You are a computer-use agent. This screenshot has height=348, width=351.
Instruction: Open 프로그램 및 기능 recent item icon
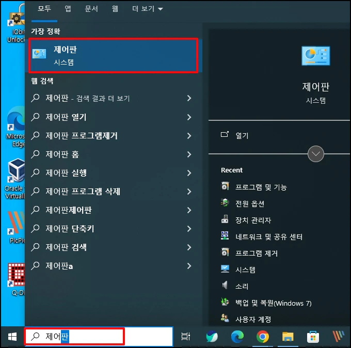[x=225, y=186]
